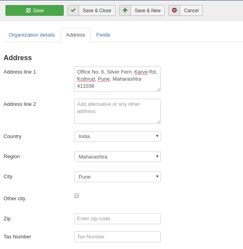This screenshot has height=249, width=243.
Task: Select the Address tab
Action: pyautogui.click(x=75, y=35)
